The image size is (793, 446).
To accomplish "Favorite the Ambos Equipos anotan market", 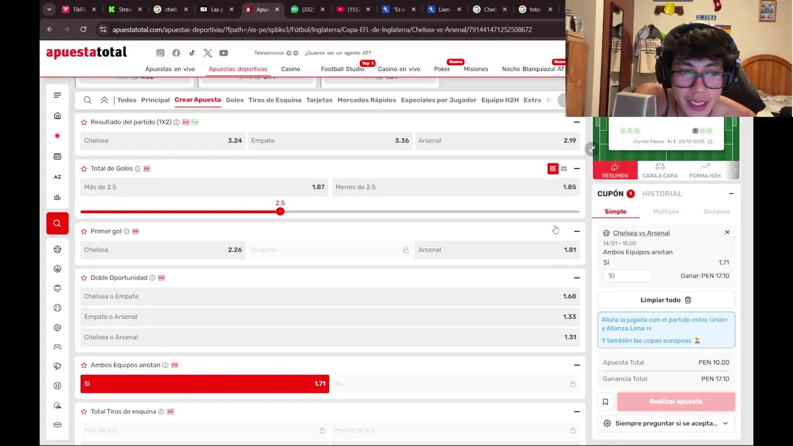I will pos(84,365).
